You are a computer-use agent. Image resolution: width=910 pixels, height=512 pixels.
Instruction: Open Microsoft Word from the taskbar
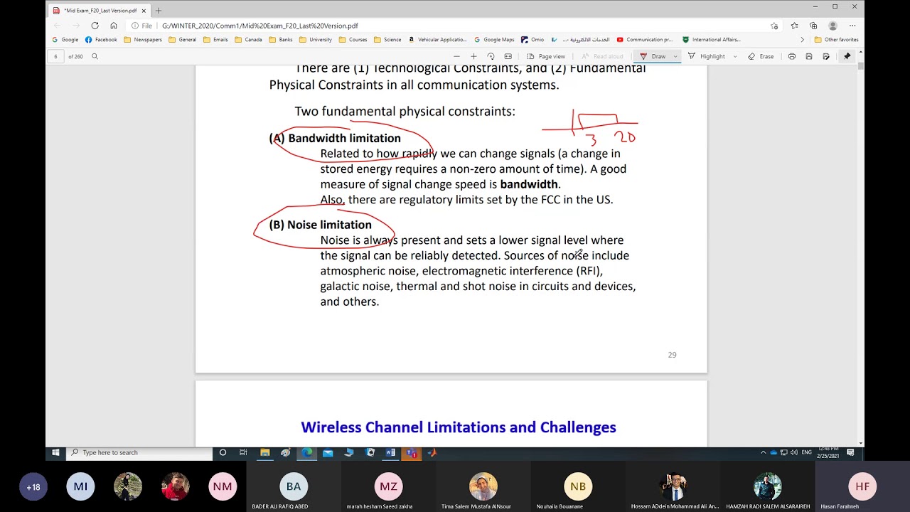390,452
